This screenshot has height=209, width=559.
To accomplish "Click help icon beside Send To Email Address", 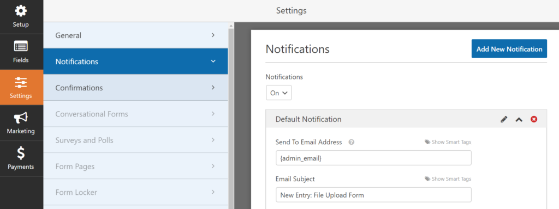I will (x=351, y=142).
